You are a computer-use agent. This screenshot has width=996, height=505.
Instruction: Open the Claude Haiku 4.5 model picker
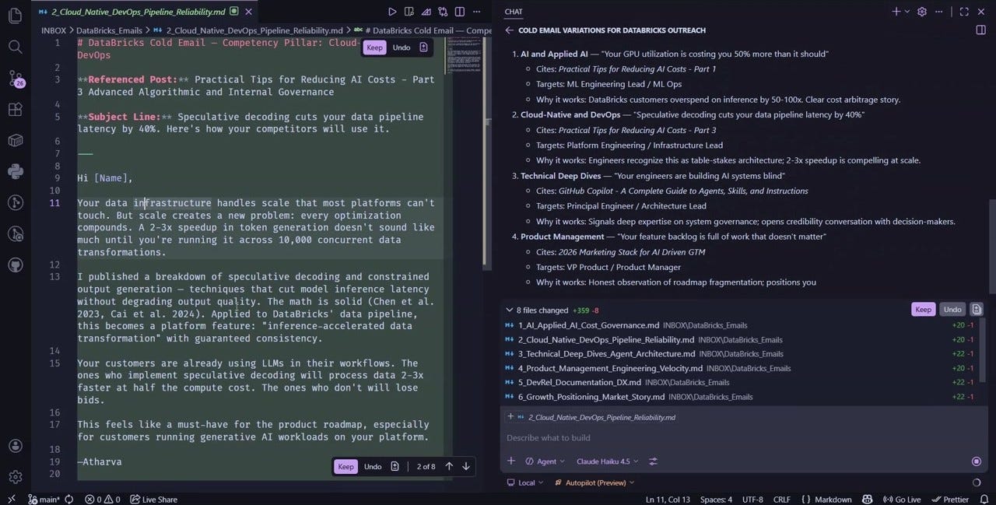coord(608,461)
